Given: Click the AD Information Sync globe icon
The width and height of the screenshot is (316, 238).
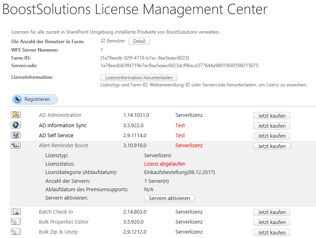Looking at the screenshot, I should 16,125.
